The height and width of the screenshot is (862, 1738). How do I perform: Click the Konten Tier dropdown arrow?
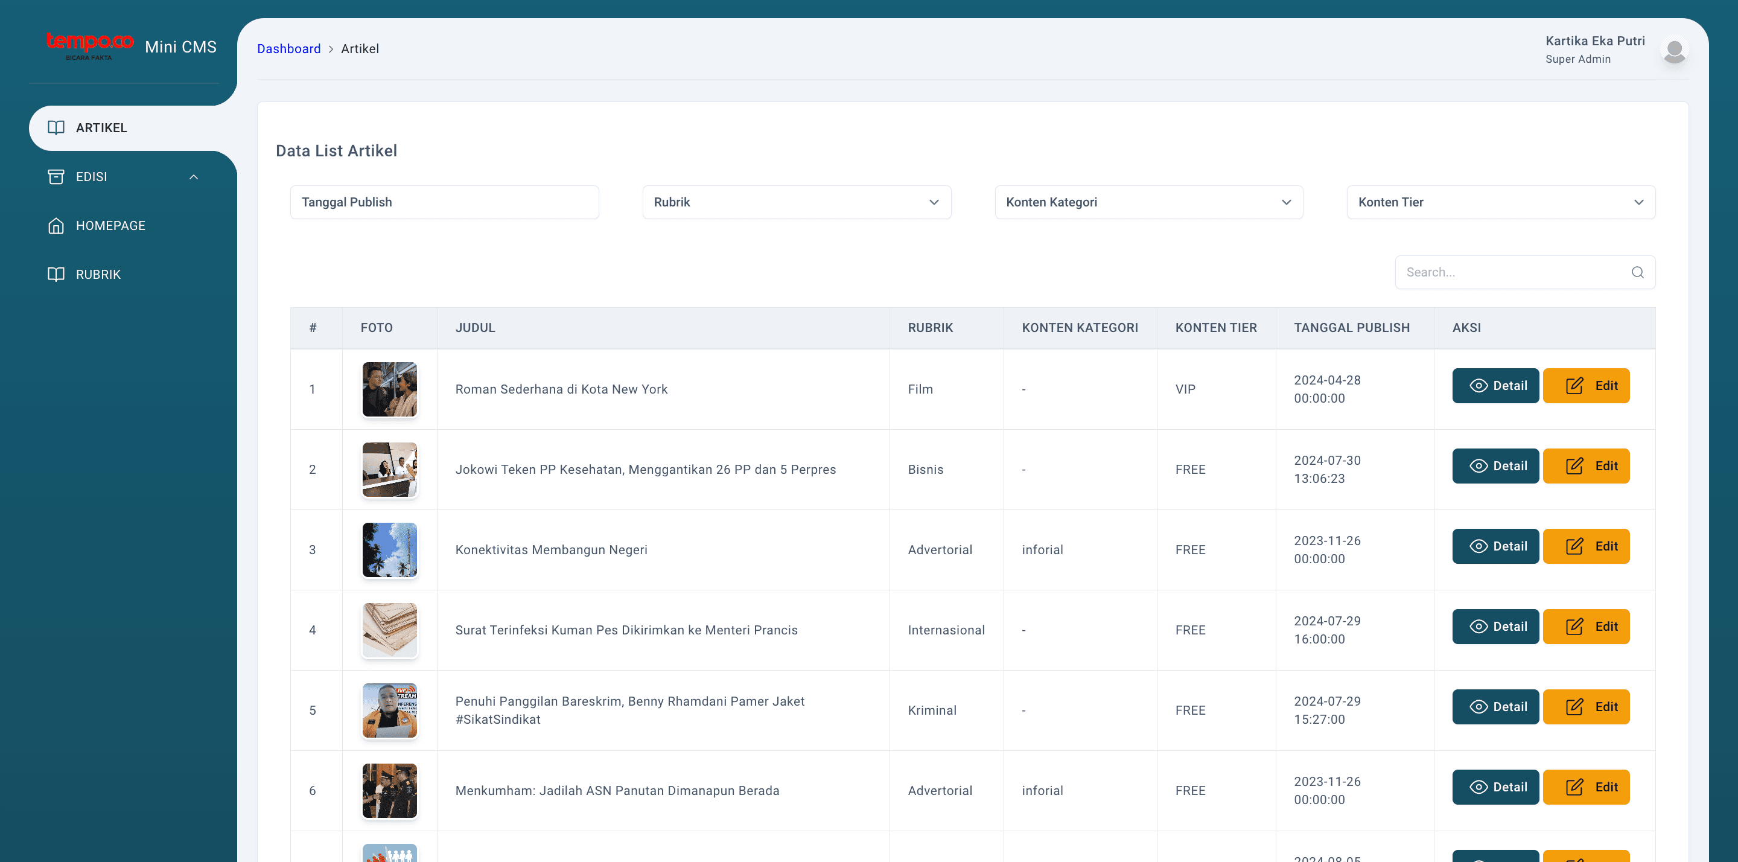[x=1638, y=202]
